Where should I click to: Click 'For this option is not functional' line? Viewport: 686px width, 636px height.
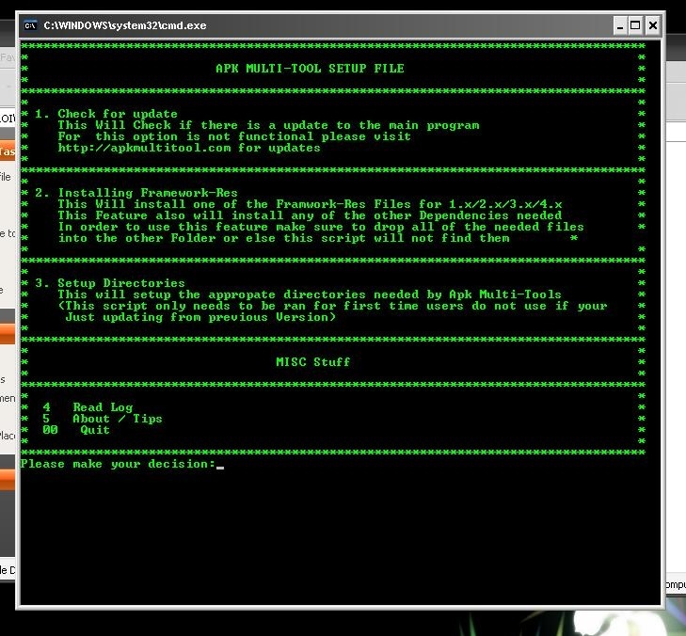coord(234,136)
